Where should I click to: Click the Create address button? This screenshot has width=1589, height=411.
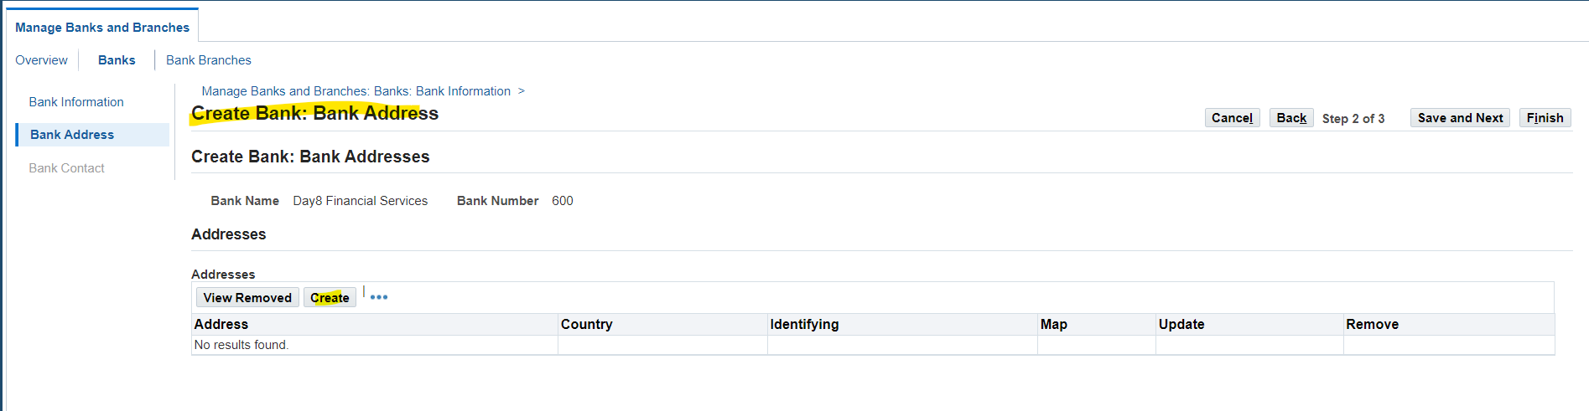click(330, 297)
